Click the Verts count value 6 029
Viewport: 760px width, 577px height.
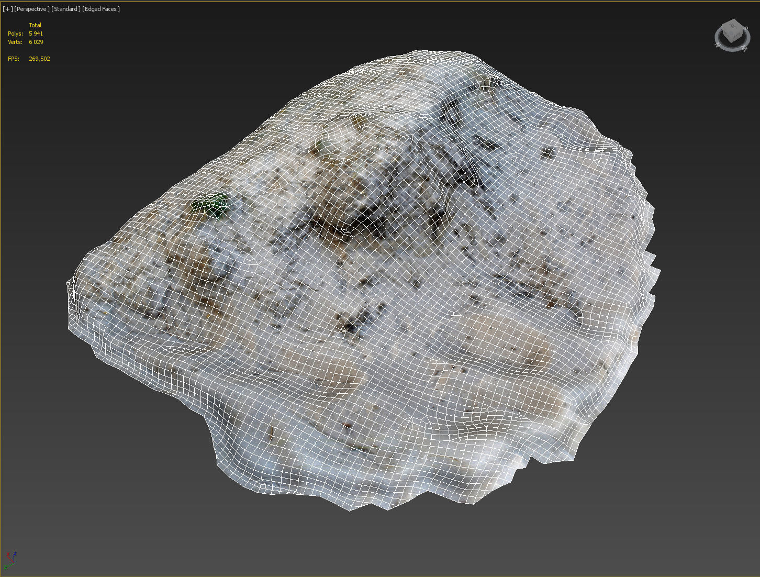(x=36, y=42)
